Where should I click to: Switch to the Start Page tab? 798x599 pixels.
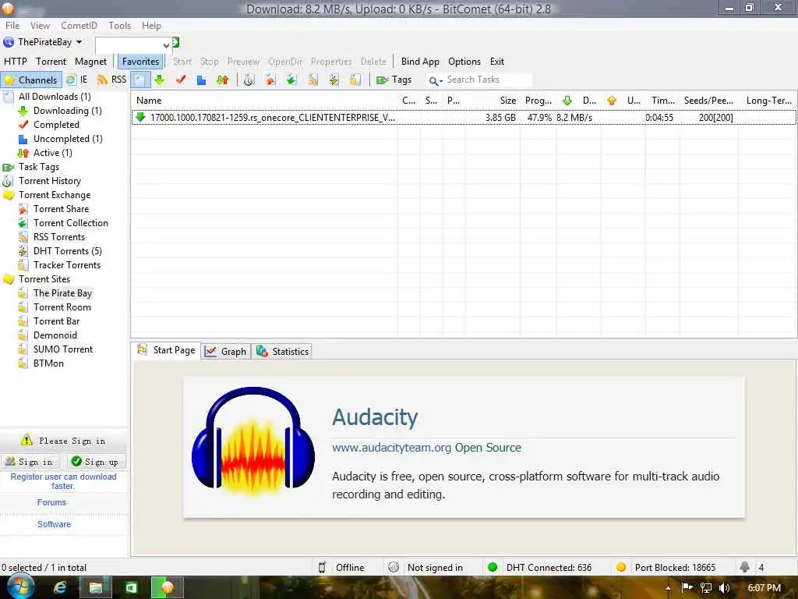167,350
